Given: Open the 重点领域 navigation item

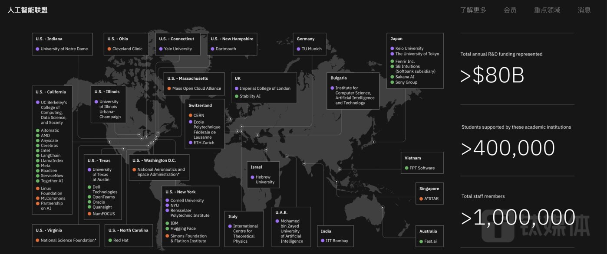Looking at the screenshot, I should [x=547, y=10].
